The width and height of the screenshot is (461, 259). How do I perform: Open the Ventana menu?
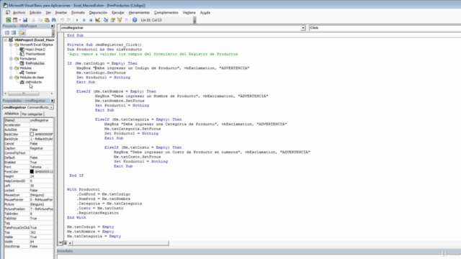coord(189,13)
